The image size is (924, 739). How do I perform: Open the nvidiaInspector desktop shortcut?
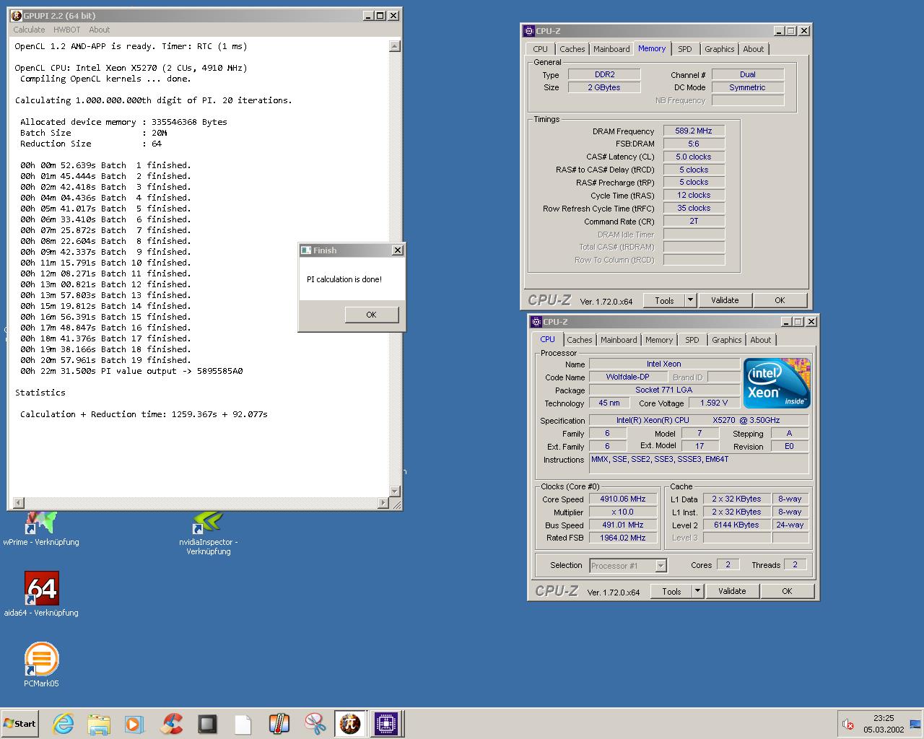click(x=209, y=534)
